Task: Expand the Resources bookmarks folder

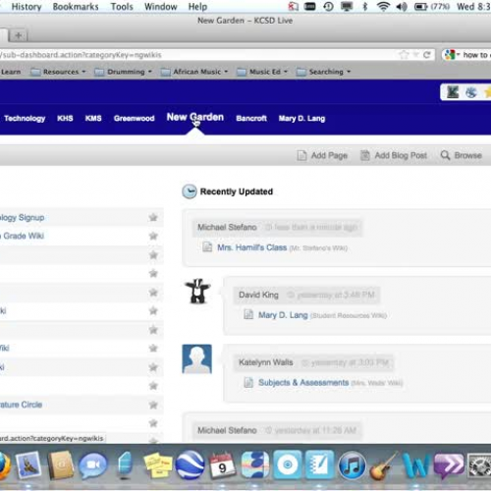Action: 58,72
